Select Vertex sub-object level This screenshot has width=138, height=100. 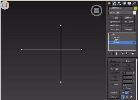click(x=117, y=37)
